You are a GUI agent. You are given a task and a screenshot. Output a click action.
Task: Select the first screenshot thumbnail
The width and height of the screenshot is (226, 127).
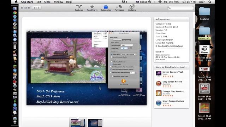78,123
